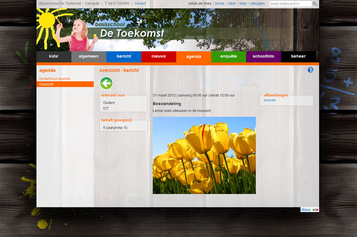357x237 pixels.
Task: Click the uitloggen link
Action: [257, 4]
